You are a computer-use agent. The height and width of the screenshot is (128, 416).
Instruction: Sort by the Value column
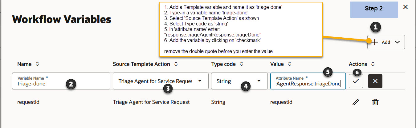coord(290,64)
